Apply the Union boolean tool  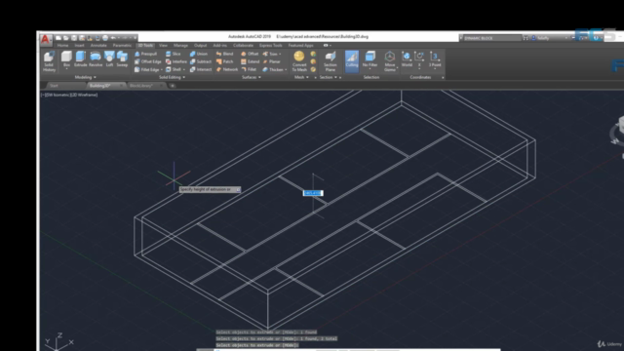pos(199,54)
